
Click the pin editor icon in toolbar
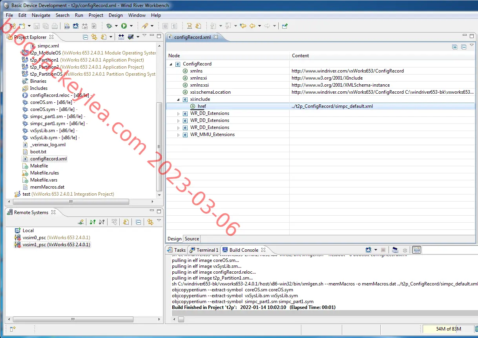pyautogui.click(x=285, y=26)
